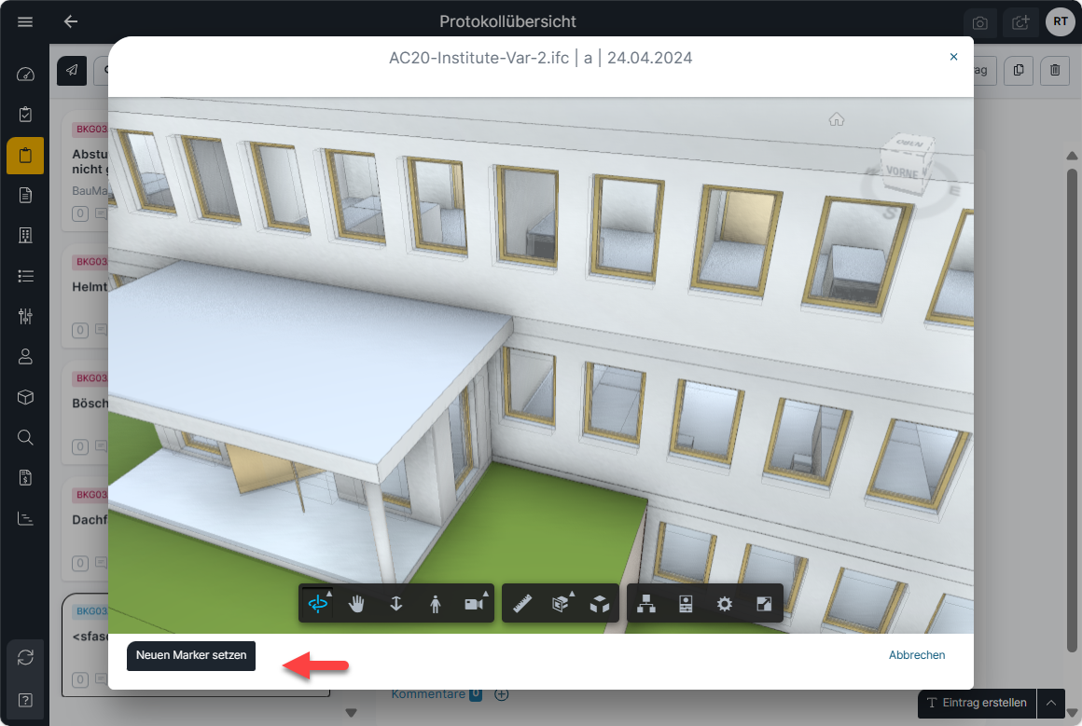This screenshot has width=1082, height=726.
Task: Open the Properties panel icon
Action: 686,604
